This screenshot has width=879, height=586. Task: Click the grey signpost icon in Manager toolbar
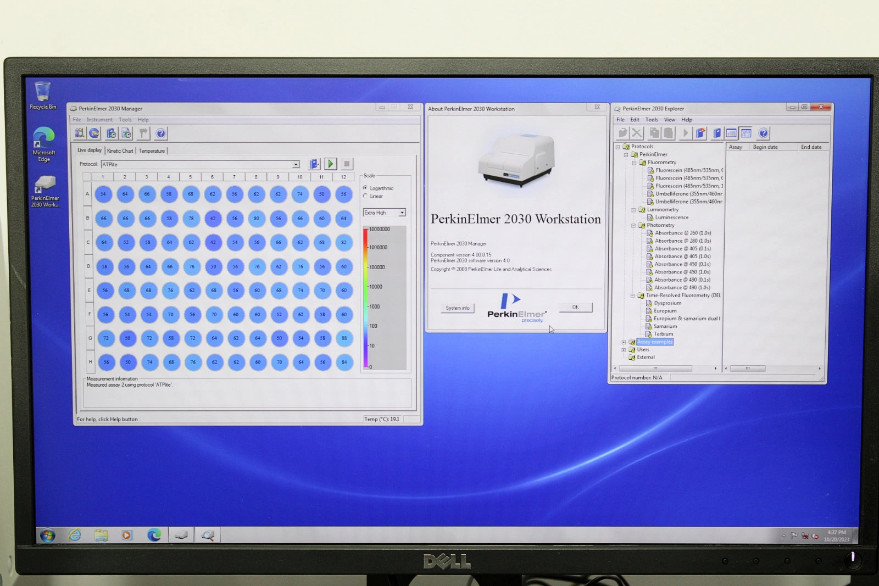point(143,133)
